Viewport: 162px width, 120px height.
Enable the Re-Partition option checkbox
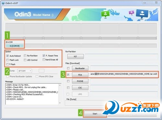click(25, 56)
